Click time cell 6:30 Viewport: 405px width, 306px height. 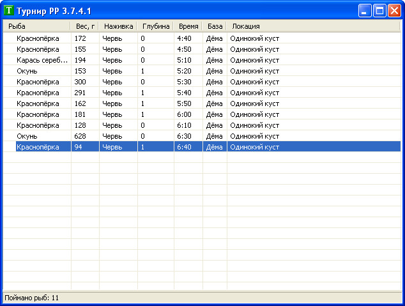[x=184, y=136]
